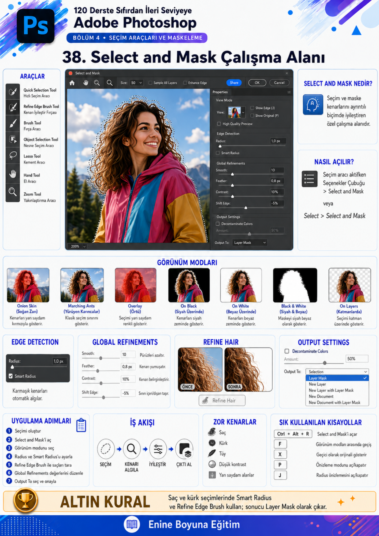Screen dimensions: 379x536
Task: Click the zoom-out magnifier beside Size
Action: (x=110, y=83)
